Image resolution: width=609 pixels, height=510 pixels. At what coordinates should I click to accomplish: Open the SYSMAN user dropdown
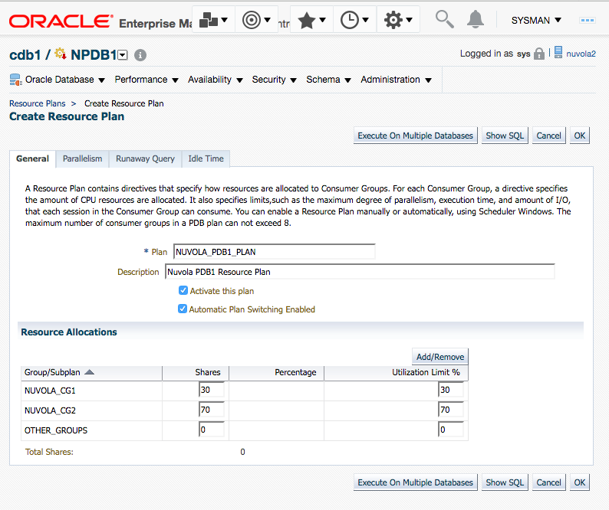tap(536, 20)
